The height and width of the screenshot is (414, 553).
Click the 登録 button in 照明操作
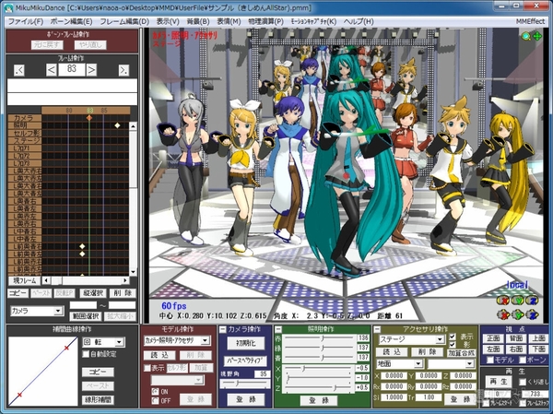[x=319, y=400]
